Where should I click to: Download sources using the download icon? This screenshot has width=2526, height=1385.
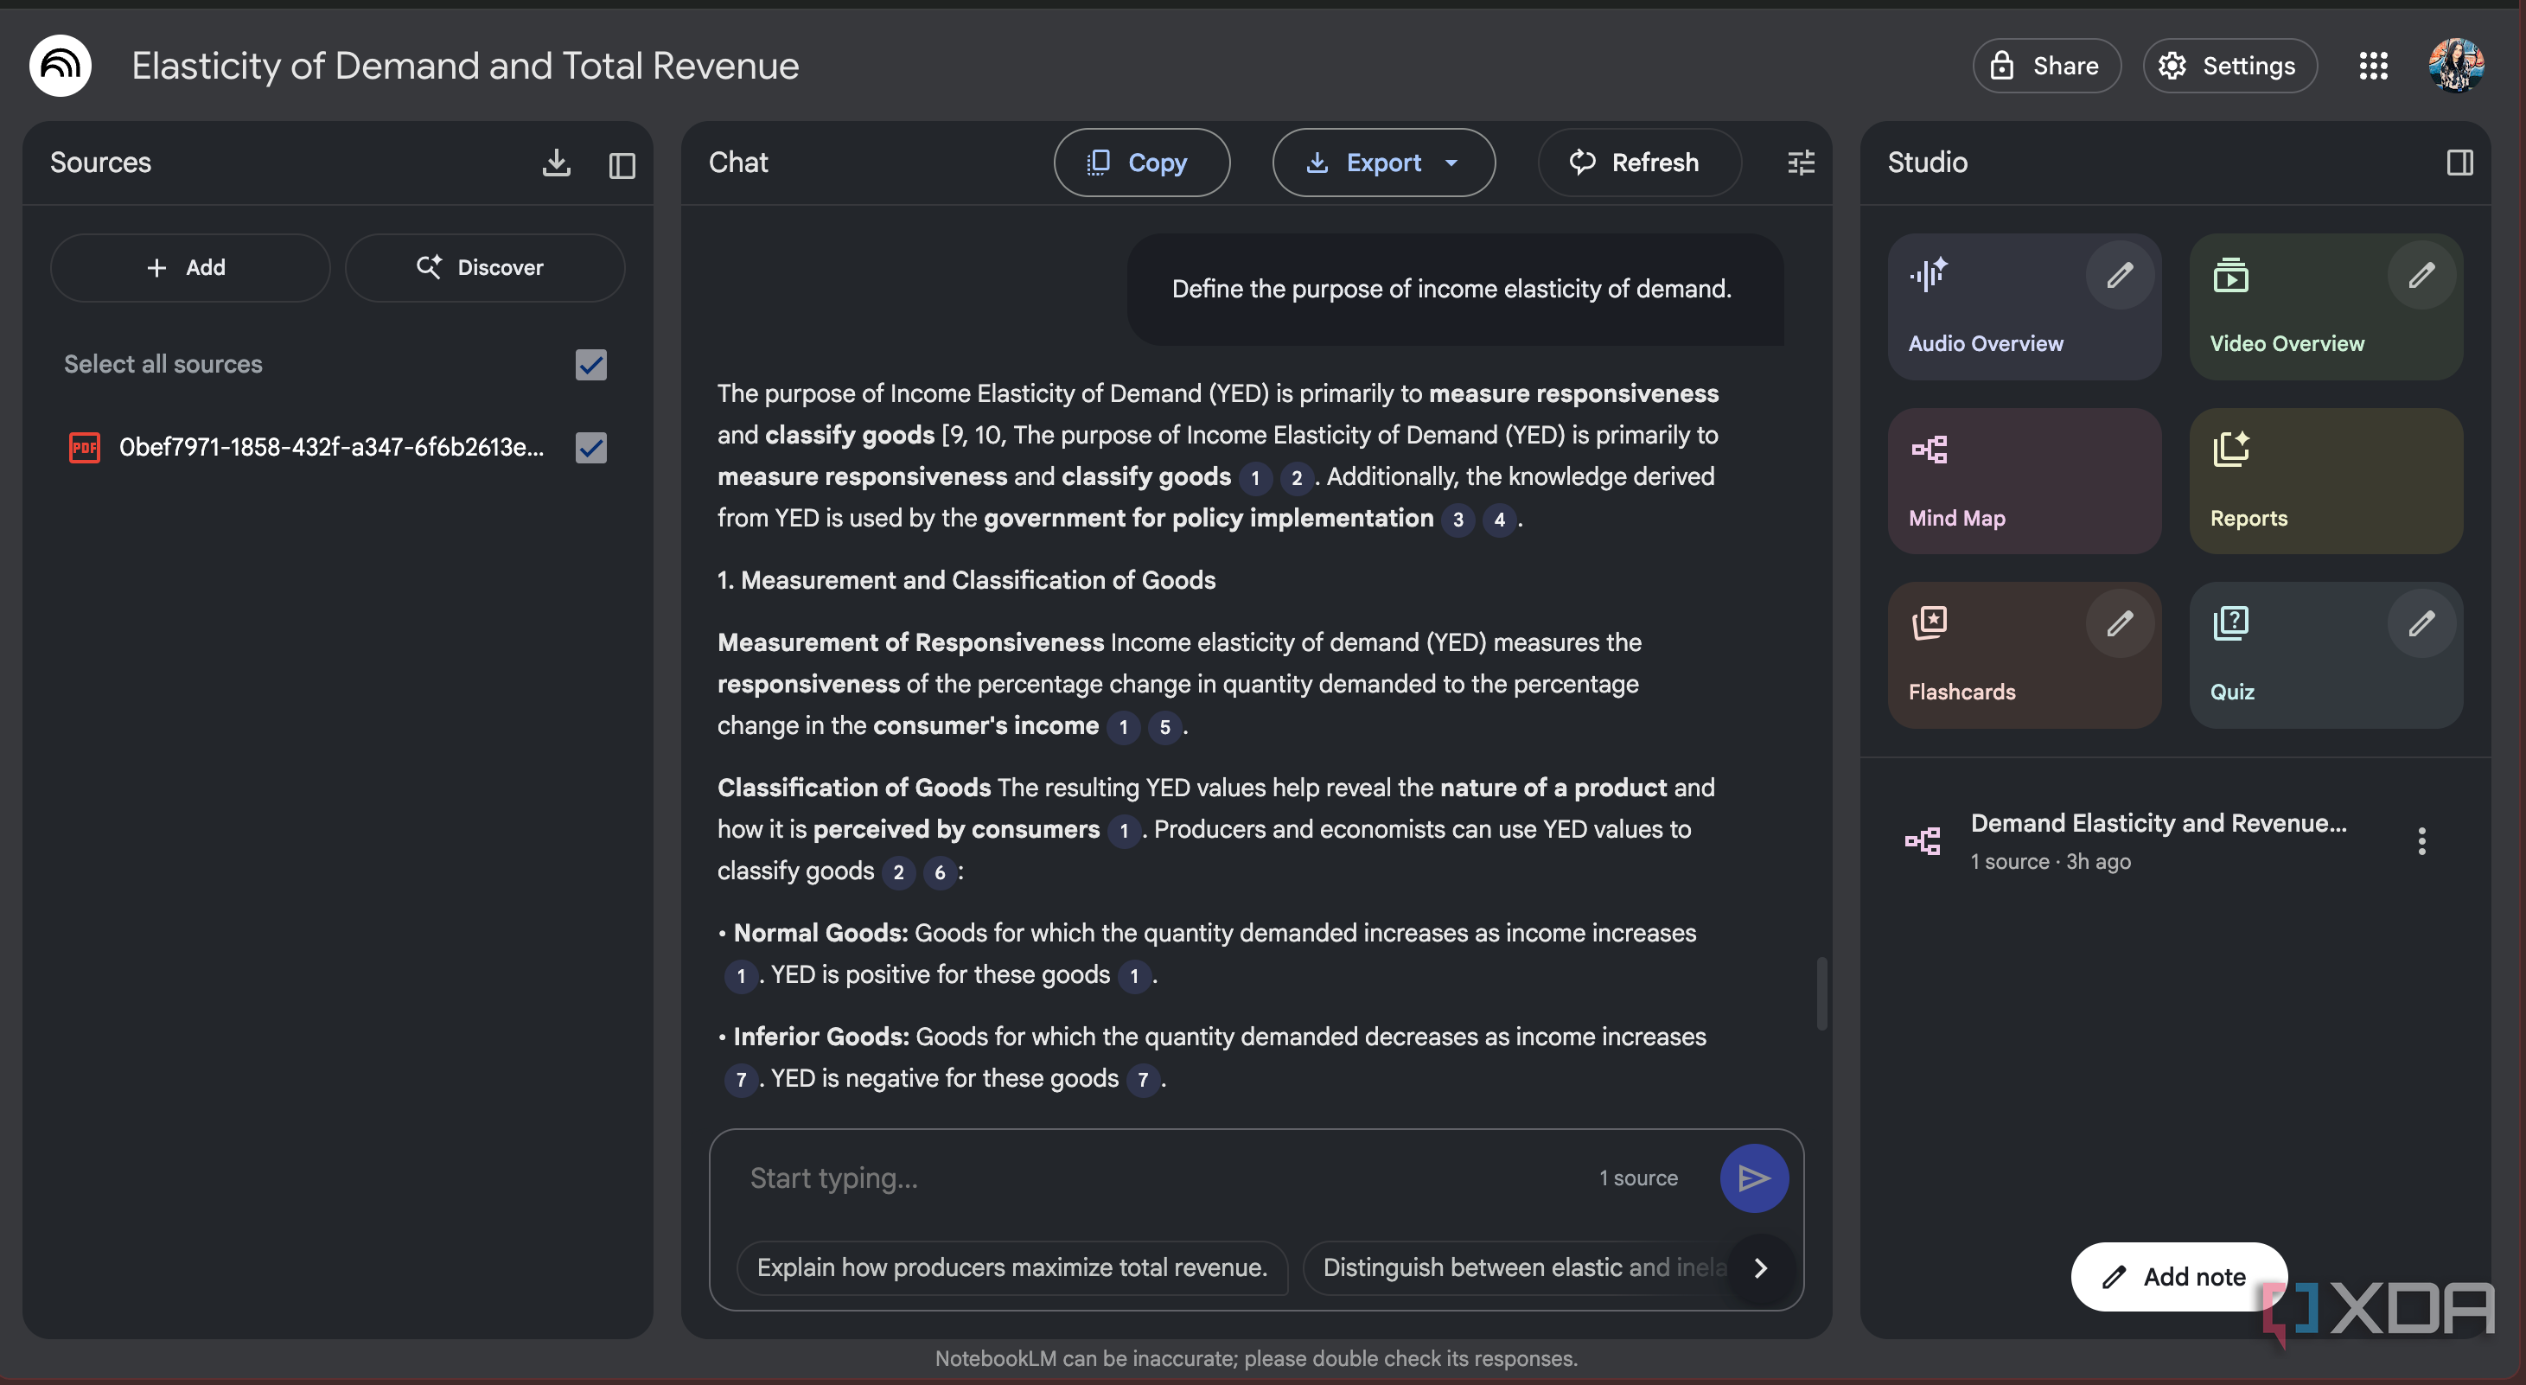[556, 163]
